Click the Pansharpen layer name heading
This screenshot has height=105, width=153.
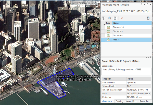point(126,11)
